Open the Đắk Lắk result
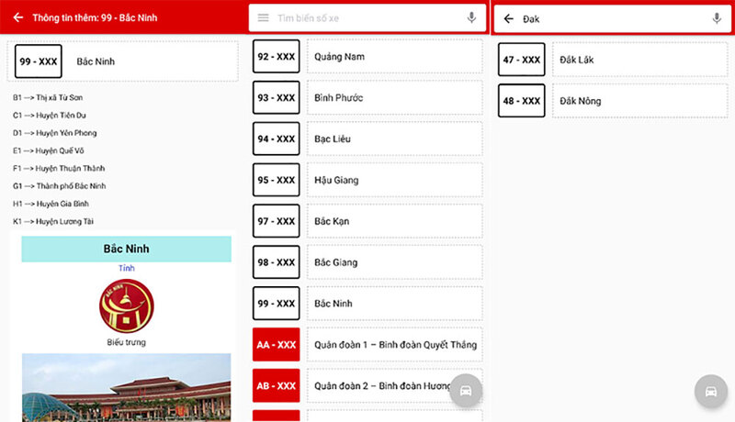Viewport: 735px width, 422px height. pyautogui.click(x=639, y=60)
